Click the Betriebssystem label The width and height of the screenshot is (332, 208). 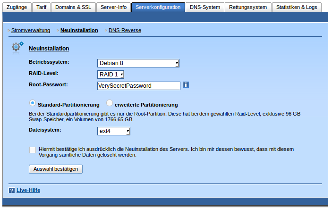[x=49, y=62]
